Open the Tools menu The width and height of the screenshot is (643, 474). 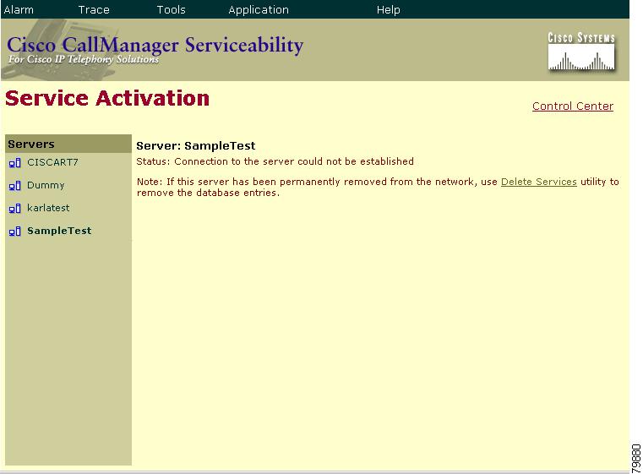tap(171, 9)
